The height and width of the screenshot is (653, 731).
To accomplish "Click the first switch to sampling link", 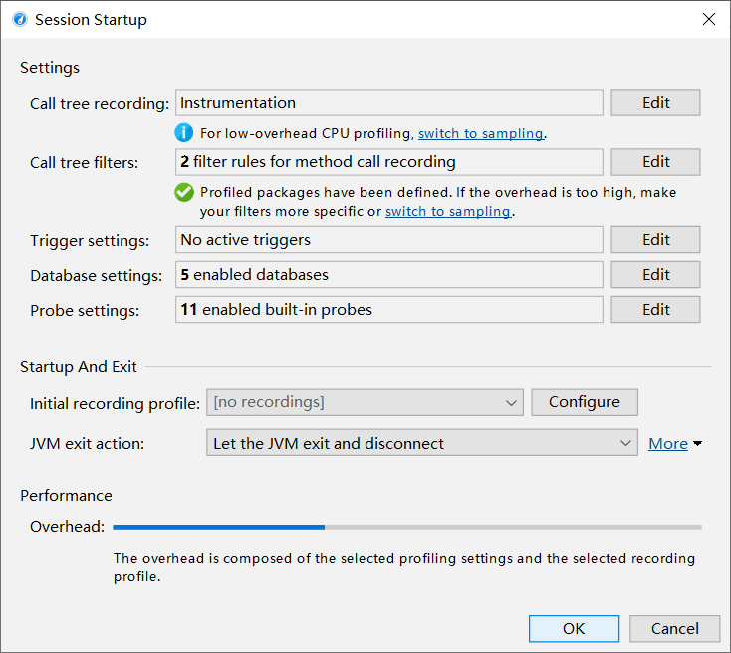I will pyautogui.click(x=480, y=133).
